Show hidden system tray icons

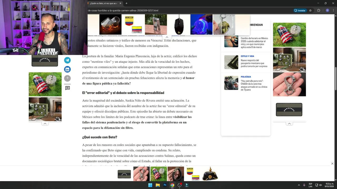299,185
